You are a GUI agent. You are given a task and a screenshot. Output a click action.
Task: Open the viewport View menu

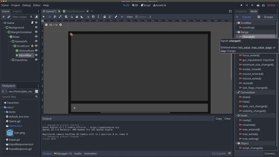(129, 17)
